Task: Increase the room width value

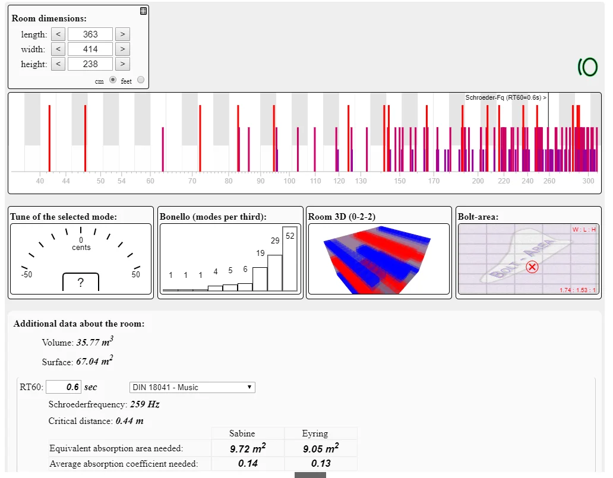Action: (122, 49)
